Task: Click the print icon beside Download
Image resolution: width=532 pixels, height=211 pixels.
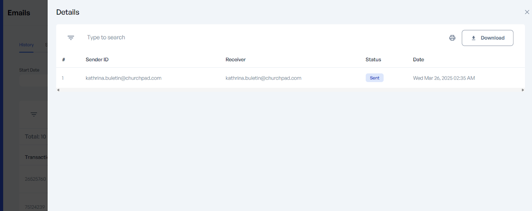Action: pos(452,38)
